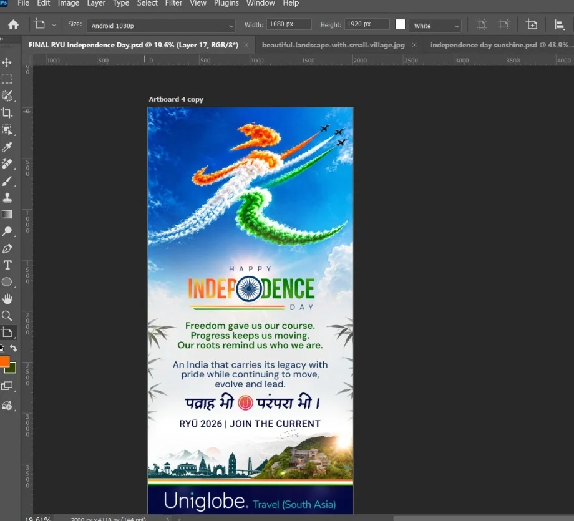The width and height of the screenshot is (574, 521).
Task: Click the Photoshop Ps app icon
Action: pos(4,2)
